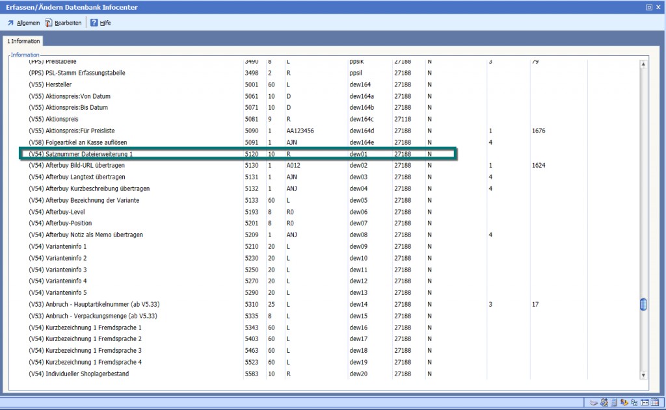Click the printer icon in status bar
Screen dimensions: 666x410
point(593,403)
